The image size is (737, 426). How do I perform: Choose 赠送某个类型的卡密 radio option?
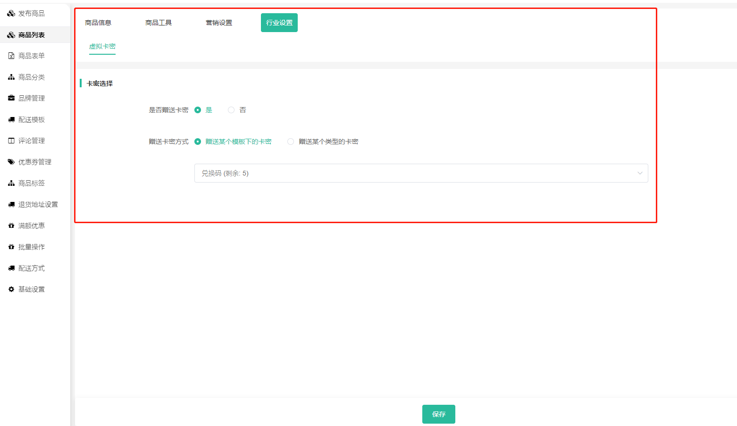[x=291, y=142]
